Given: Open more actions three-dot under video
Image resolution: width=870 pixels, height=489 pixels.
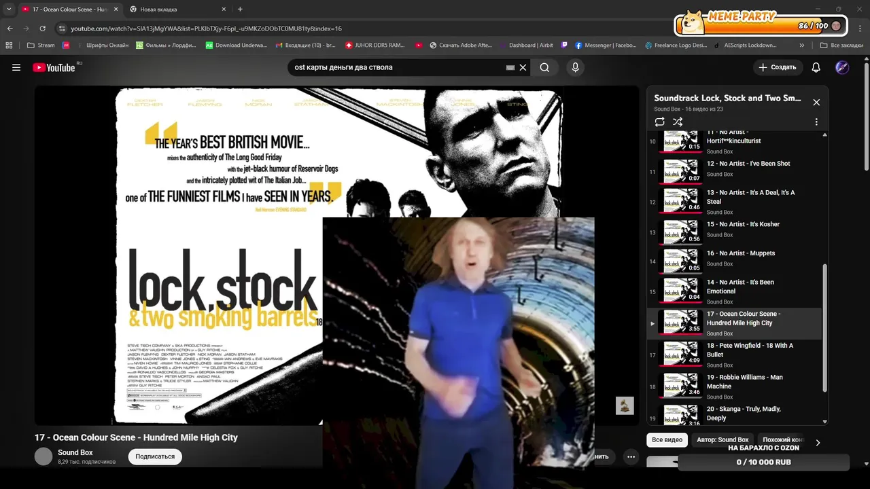Looking at the screenshot, I should point(631,456).
